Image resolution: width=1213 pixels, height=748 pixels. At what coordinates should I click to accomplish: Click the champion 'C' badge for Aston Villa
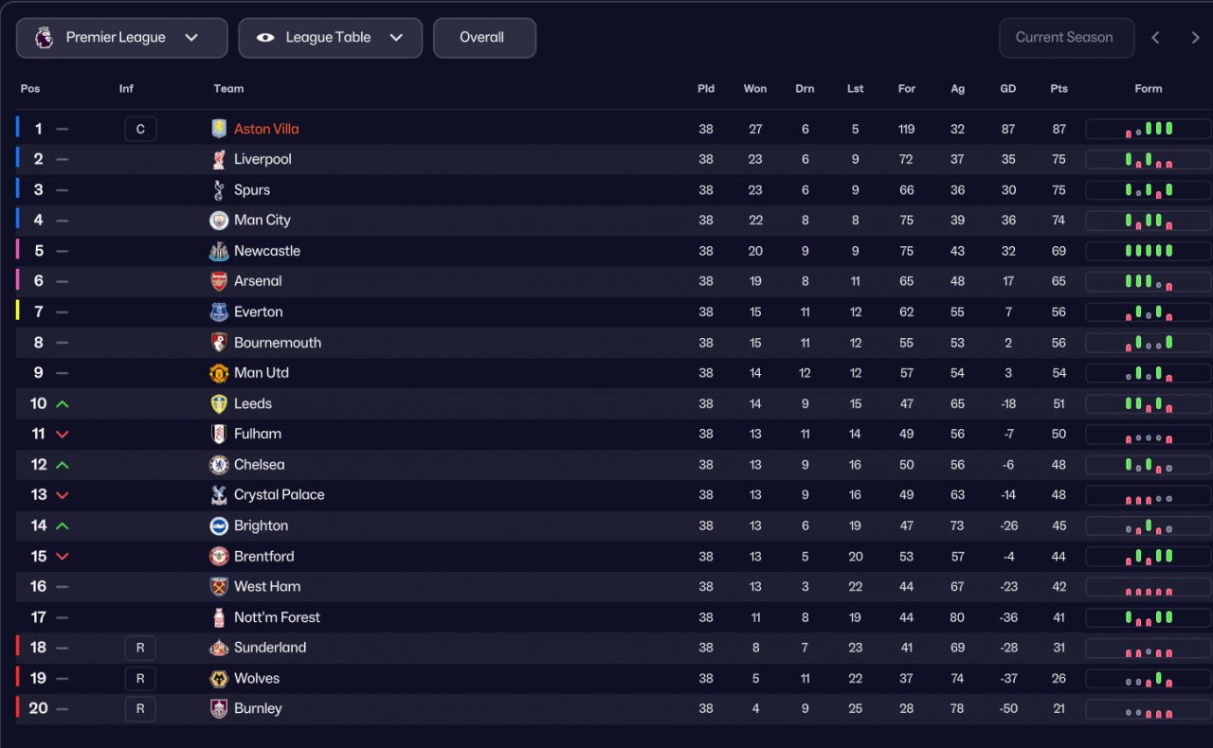pyautogui.click(x=140, y=129)
